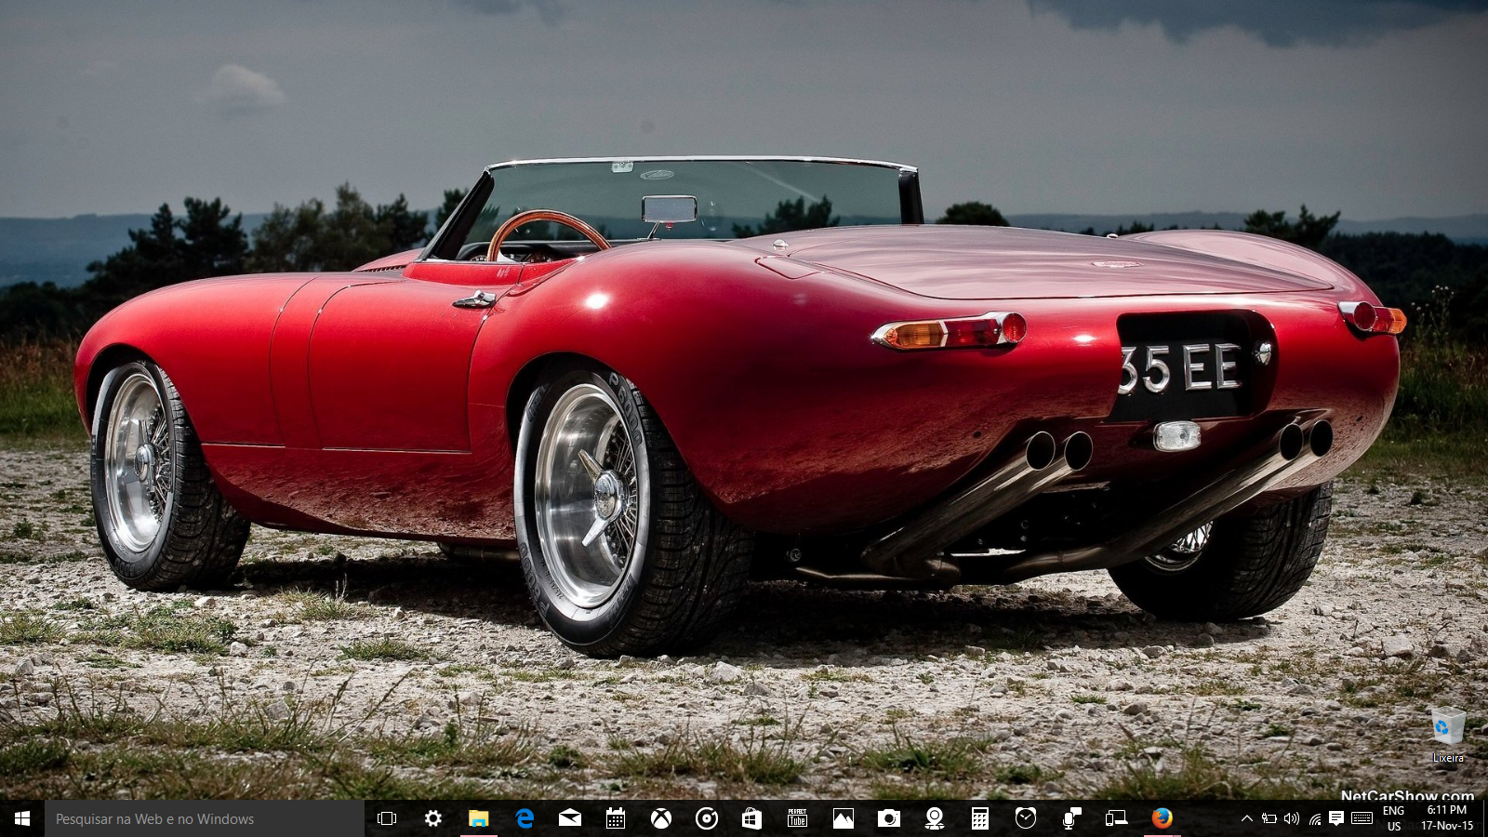Launch the Xbox app

pyautogui.click(x=661, y=818)
